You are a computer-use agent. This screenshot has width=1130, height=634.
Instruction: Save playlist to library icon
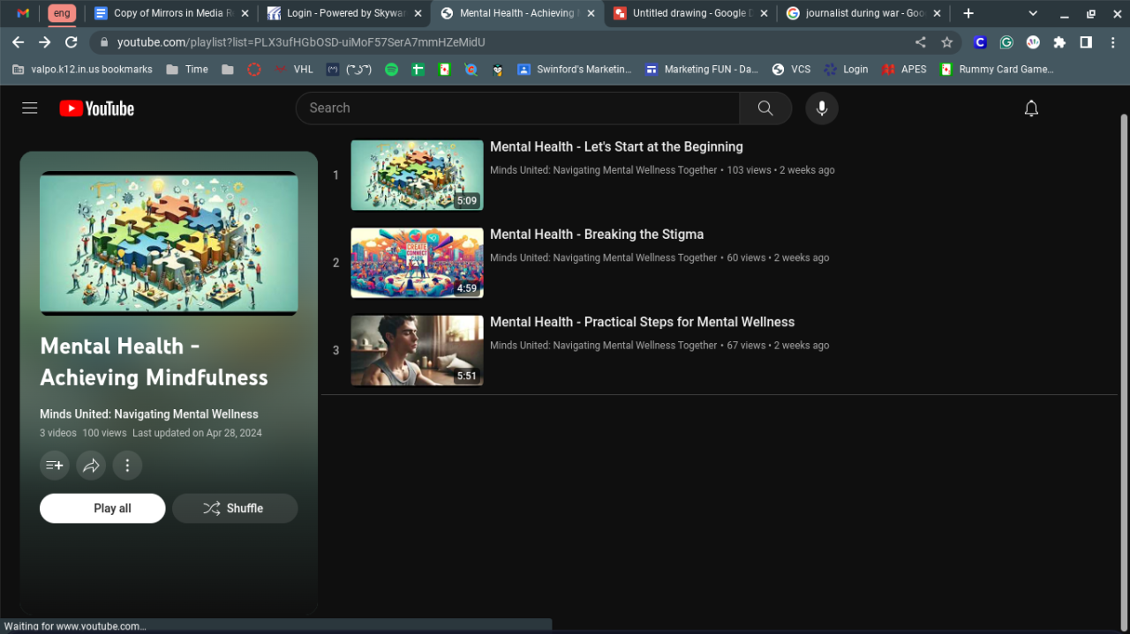pyautogui.click(x=55, y=465)
